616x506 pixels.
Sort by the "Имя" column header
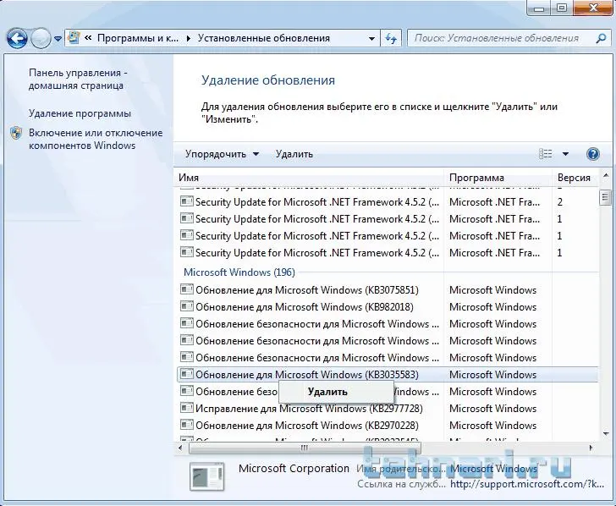click(308, 178)
